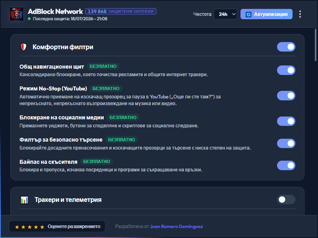Open Juan Romero Domínguez developer link
318x238 pixels.
(x=176, y=226)
